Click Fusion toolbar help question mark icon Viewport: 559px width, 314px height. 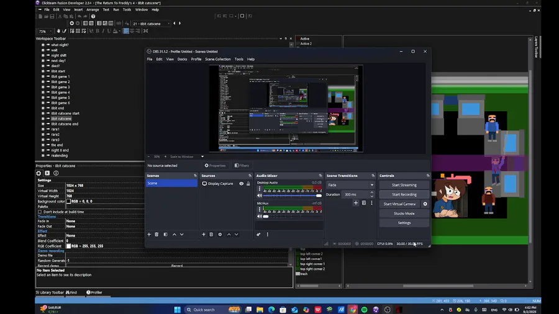pyautogui.click(x=93, y=16)
